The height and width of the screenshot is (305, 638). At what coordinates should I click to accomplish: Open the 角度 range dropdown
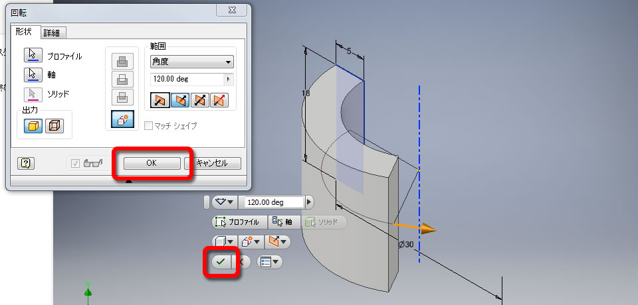coord(191,62)
